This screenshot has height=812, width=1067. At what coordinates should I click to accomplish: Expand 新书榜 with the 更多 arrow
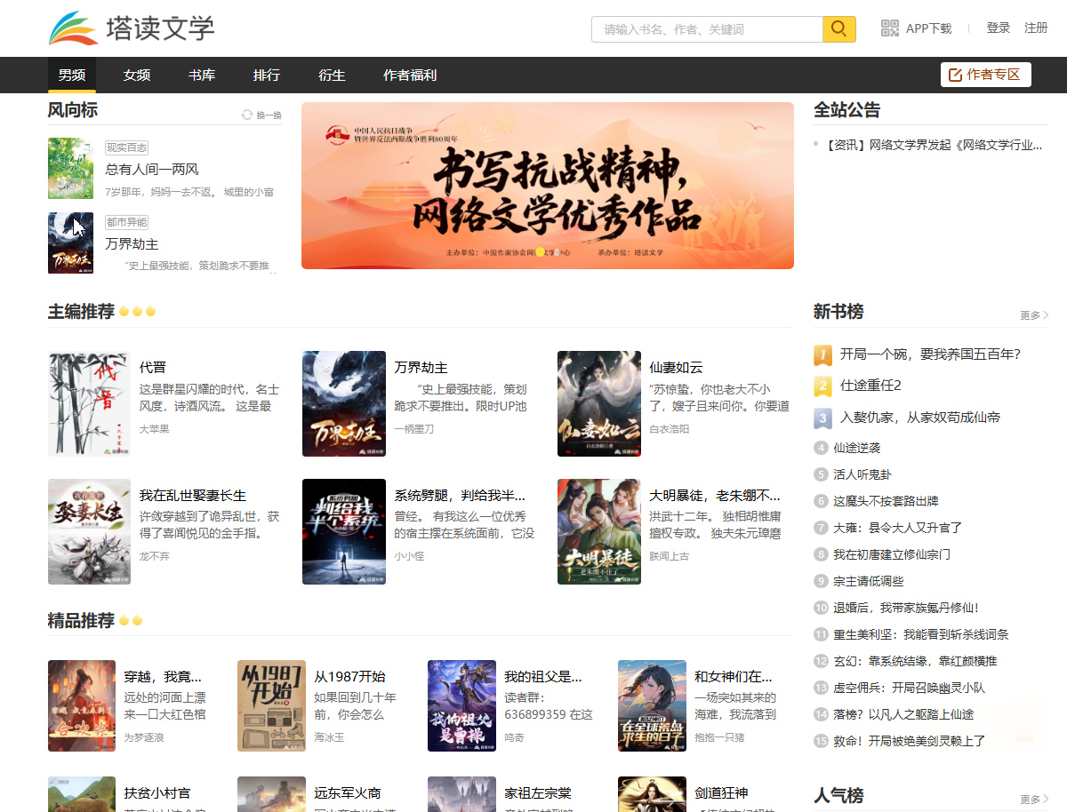coord(1034,315)
